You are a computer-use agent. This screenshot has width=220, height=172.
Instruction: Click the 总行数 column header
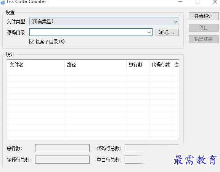[x=138, y=65]
